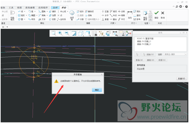Click the Zoom Out magnifier icon
Viewport: 189px width, 123px height.
click(67, 33)
